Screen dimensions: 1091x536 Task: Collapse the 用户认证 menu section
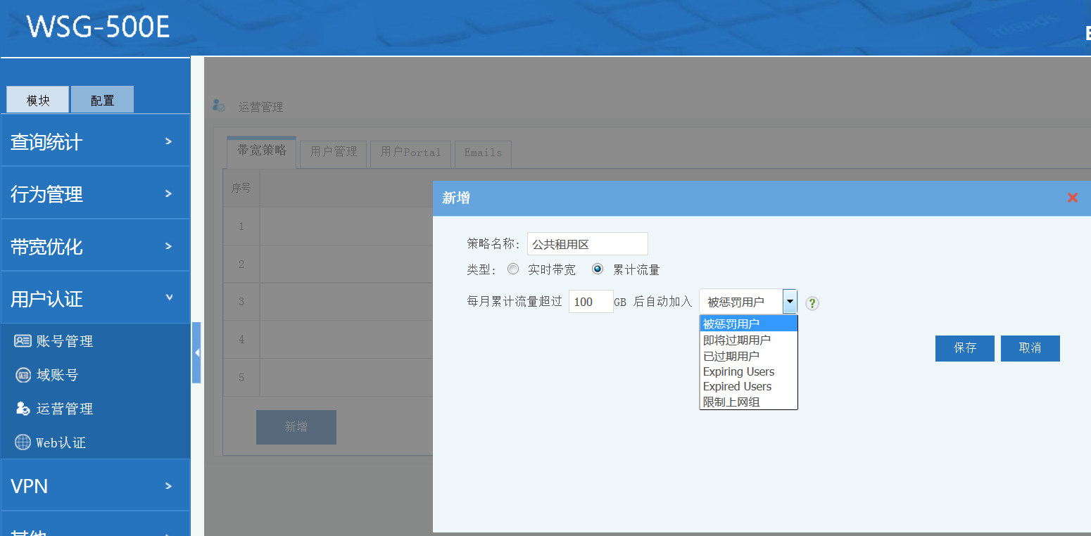point(95,299)
